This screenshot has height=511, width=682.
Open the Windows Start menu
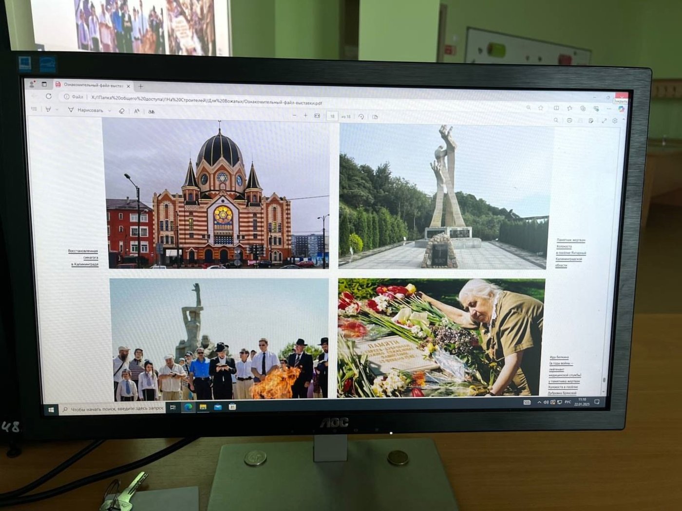(x=51, y=410)
